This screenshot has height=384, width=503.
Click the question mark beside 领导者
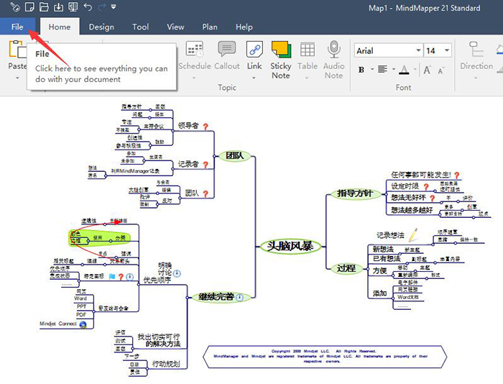(206, 127)
